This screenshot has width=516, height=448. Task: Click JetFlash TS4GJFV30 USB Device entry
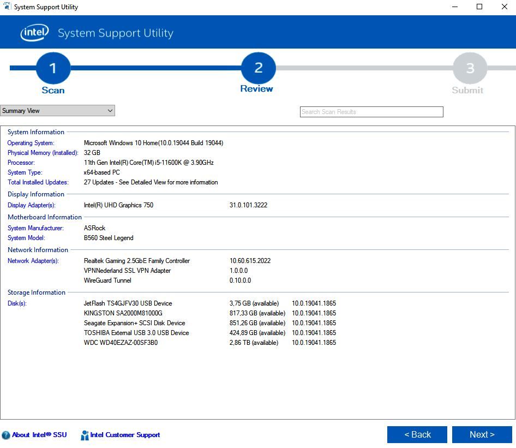[x=128, y=303]
